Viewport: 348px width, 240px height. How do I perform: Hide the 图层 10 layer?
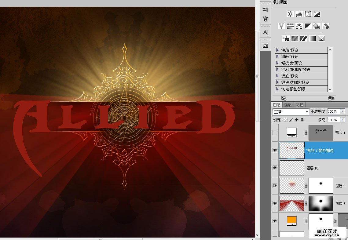[275, 168]
